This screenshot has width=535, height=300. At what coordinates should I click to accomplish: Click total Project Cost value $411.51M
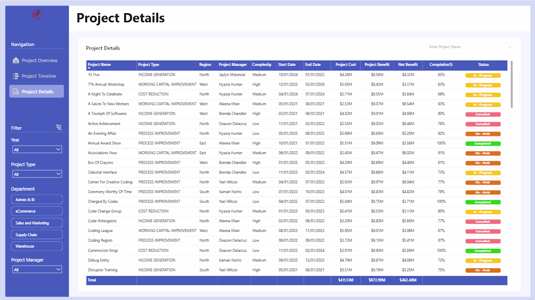pyautogui.click(x=346, y=280)
